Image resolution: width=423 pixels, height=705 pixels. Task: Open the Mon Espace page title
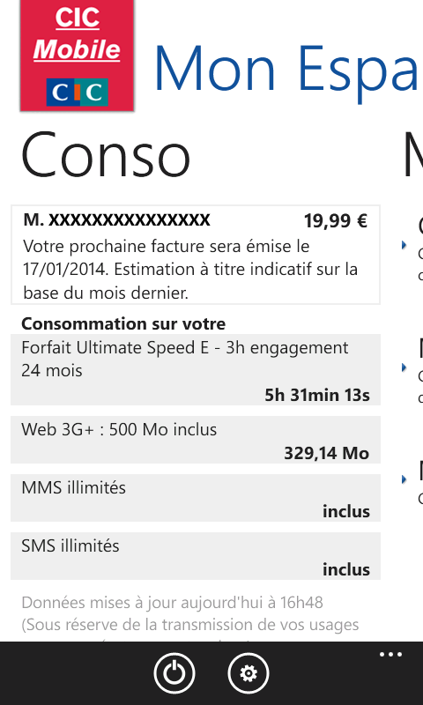click(x=287, y=68)
